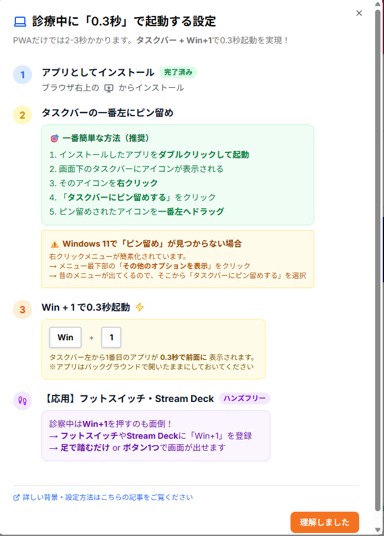Click the Win key cap
The image size is (384, 536).
pyautogui.click(x=65, y=337)
